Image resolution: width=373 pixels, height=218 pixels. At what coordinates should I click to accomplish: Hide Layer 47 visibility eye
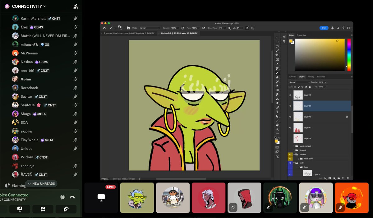[290, 128]
